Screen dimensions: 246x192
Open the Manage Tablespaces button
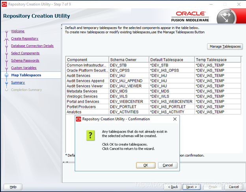click(225, 46)
